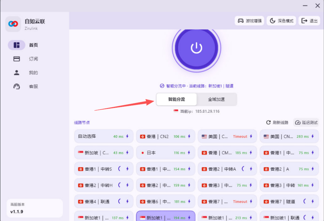
Task: Toggle 深色模式 dark mode
Action: [x=281, y=21]
